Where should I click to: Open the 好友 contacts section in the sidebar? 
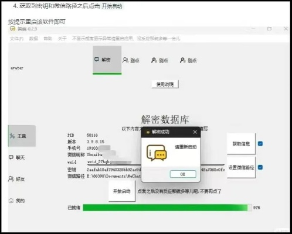tap(16, 179)
